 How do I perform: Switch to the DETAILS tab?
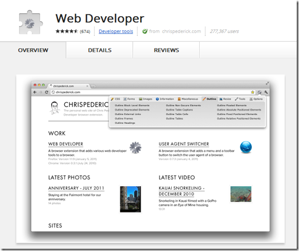click(x=99, y=50)
